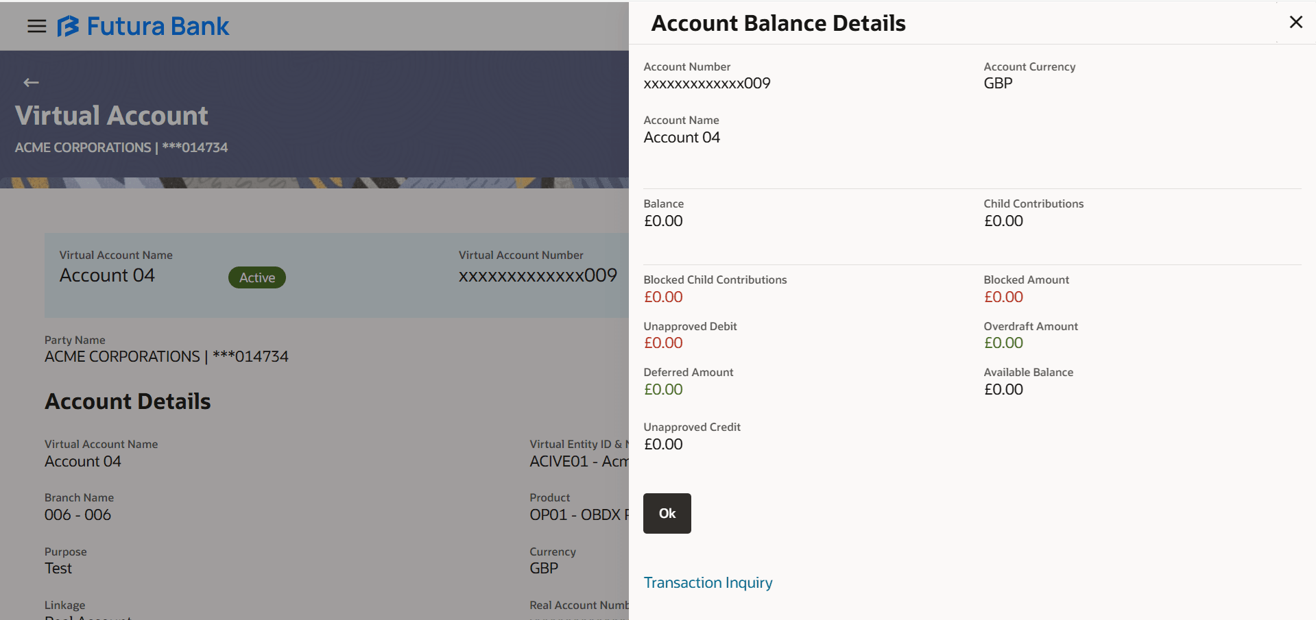Open the Transaction Inquiry link

[x=708, y=582]
